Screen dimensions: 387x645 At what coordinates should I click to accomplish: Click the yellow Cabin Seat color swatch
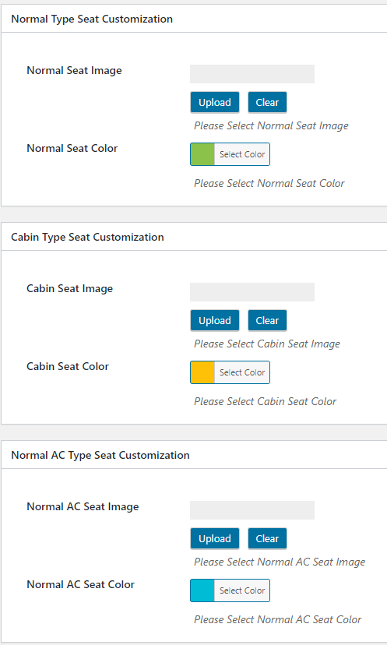point(202,372)
